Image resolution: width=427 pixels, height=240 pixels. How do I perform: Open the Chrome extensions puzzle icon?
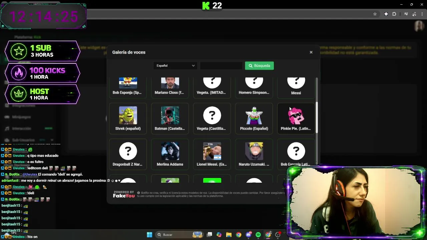[x=394, y=14]
